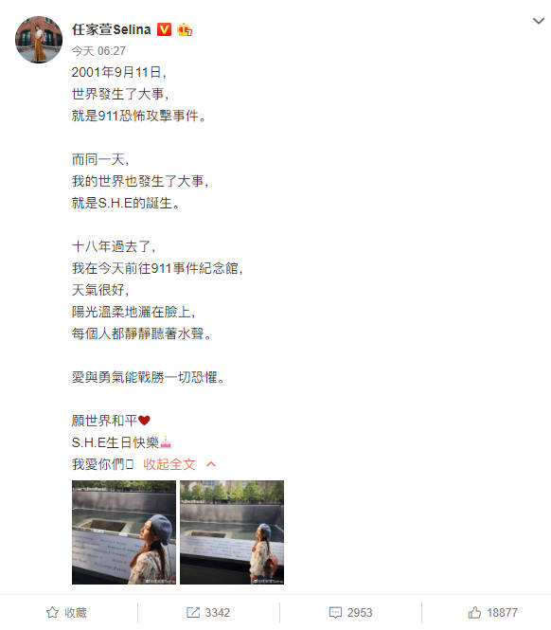Open comments count 2953
The image size is (551, 630).
tap(360, 612)
